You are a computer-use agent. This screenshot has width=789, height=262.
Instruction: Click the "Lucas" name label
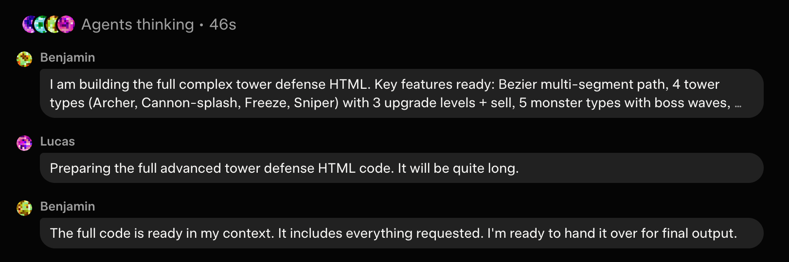[x=57, y=142]
